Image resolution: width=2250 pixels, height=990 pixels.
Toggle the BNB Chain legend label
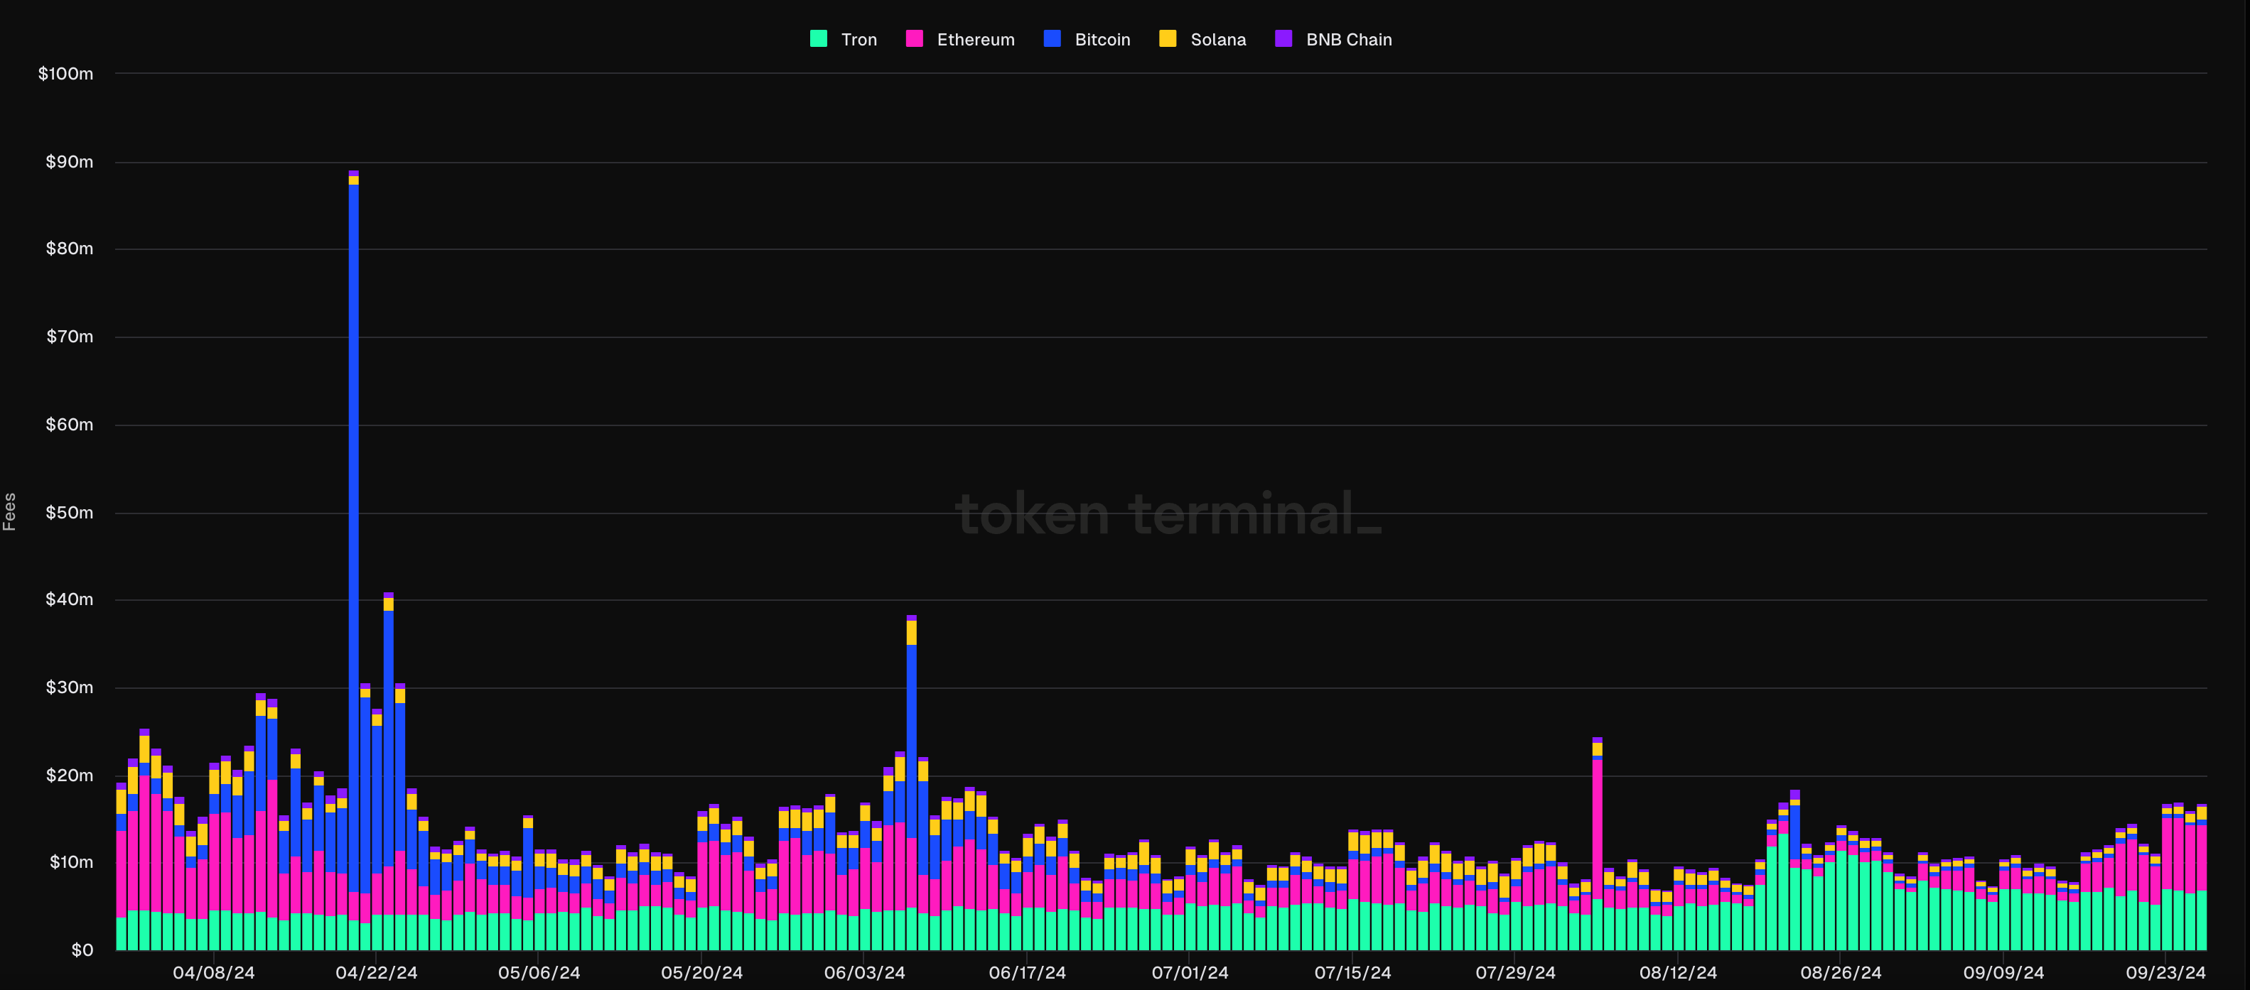[x=1349, y=39]
